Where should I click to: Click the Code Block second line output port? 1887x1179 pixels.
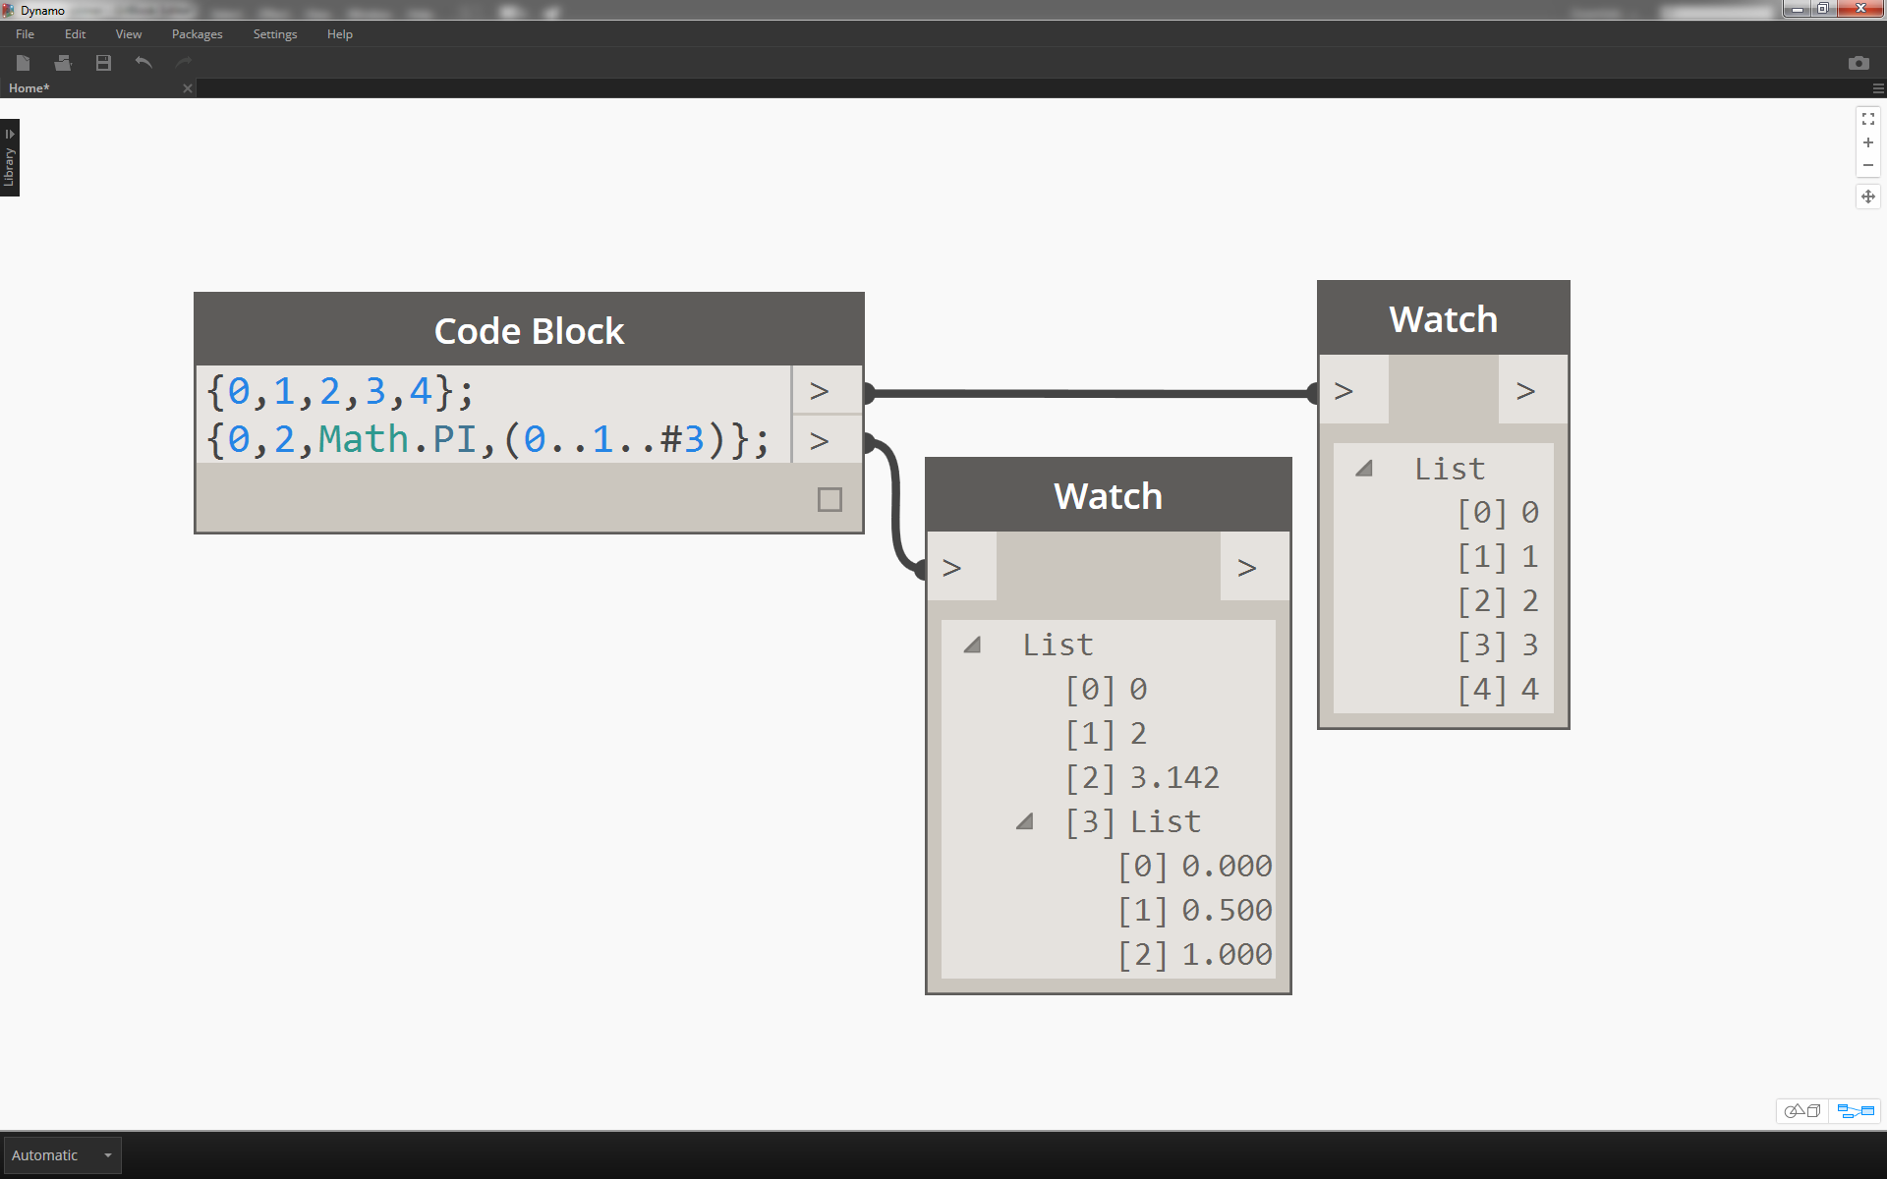827,440
